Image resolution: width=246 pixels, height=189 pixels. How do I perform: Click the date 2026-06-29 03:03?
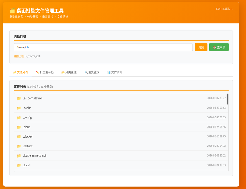[x=216, y=108]
